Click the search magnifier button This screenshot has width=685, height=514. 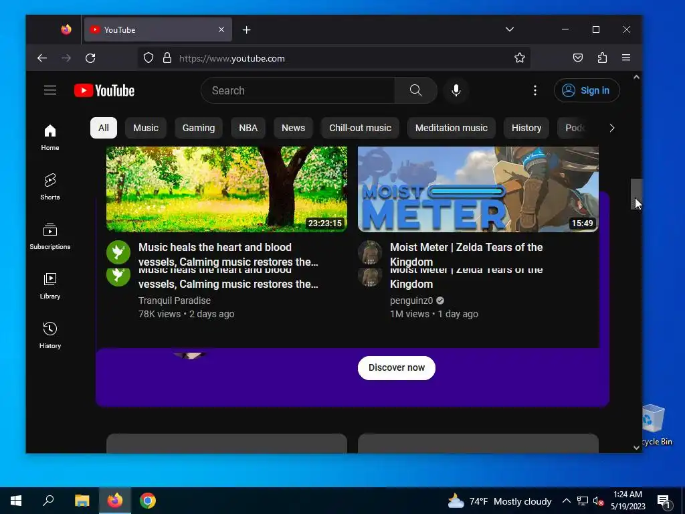pyautogui.click(x=416, y=90)
